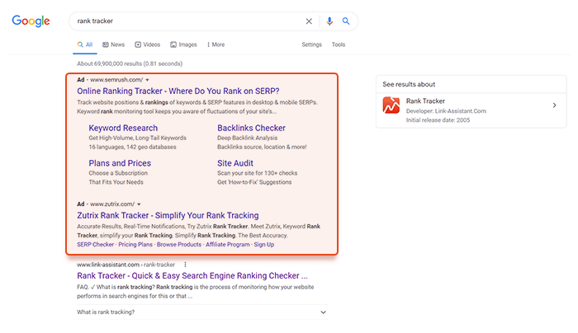This screenshot has height=333, width=578.
Task: Click About 69,900,000 results text
Action: coord(130,63)
